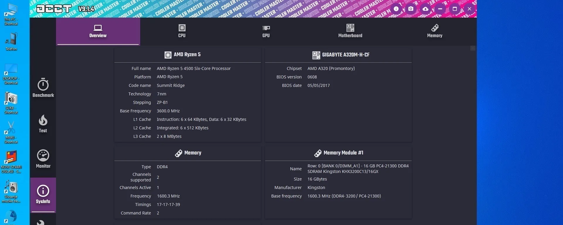Click the 'AMD Ryzen 5' card title
The image size is (563, 225).
click(187, 55)
